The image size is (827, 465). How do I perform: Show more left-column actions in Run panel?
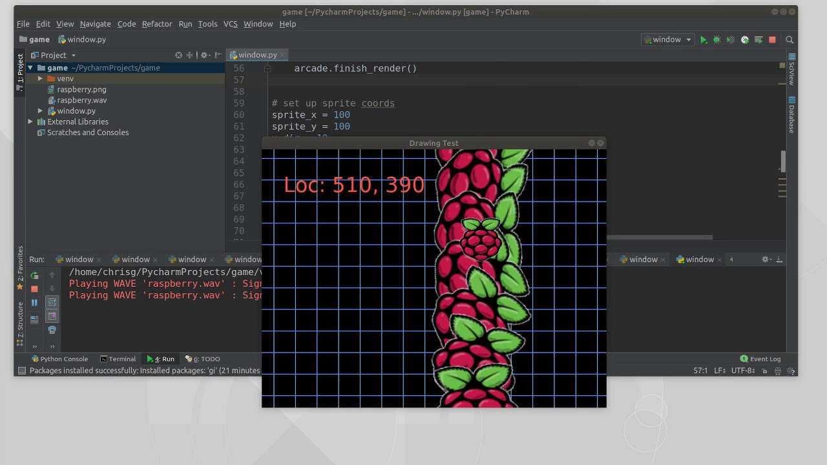coord(34,346)
